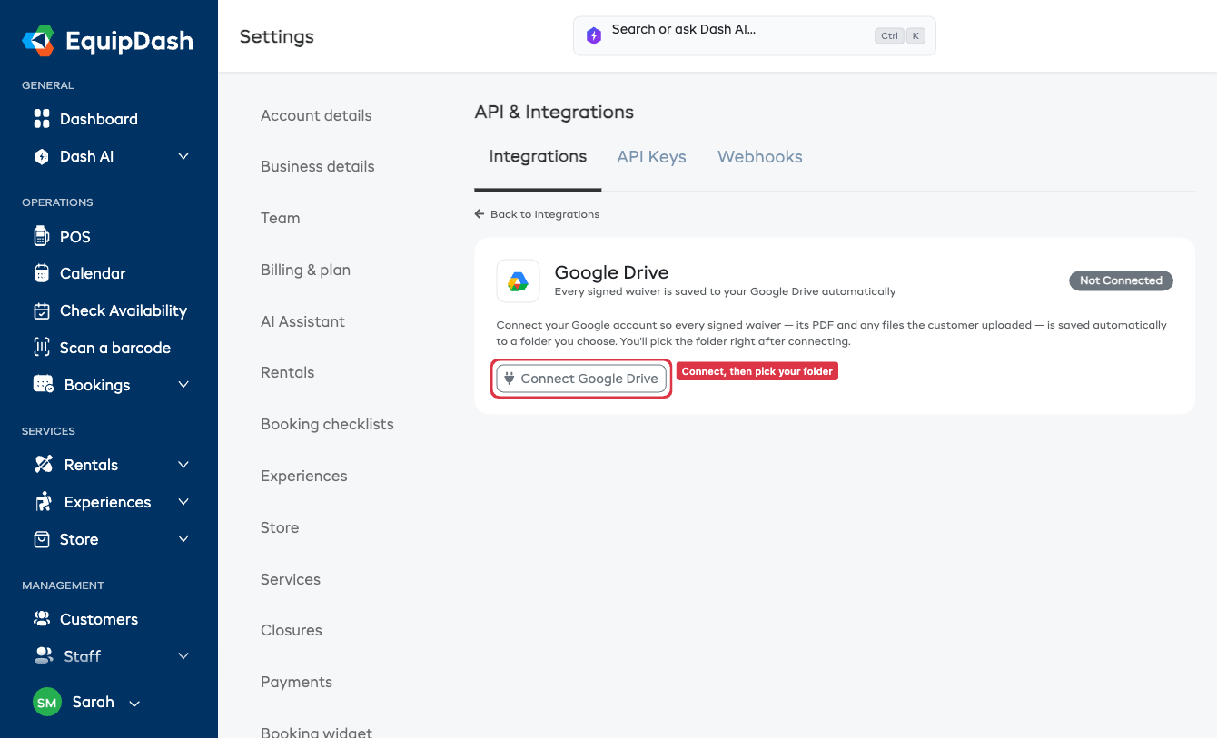Switch to the Integrations tab

point(538,156)
